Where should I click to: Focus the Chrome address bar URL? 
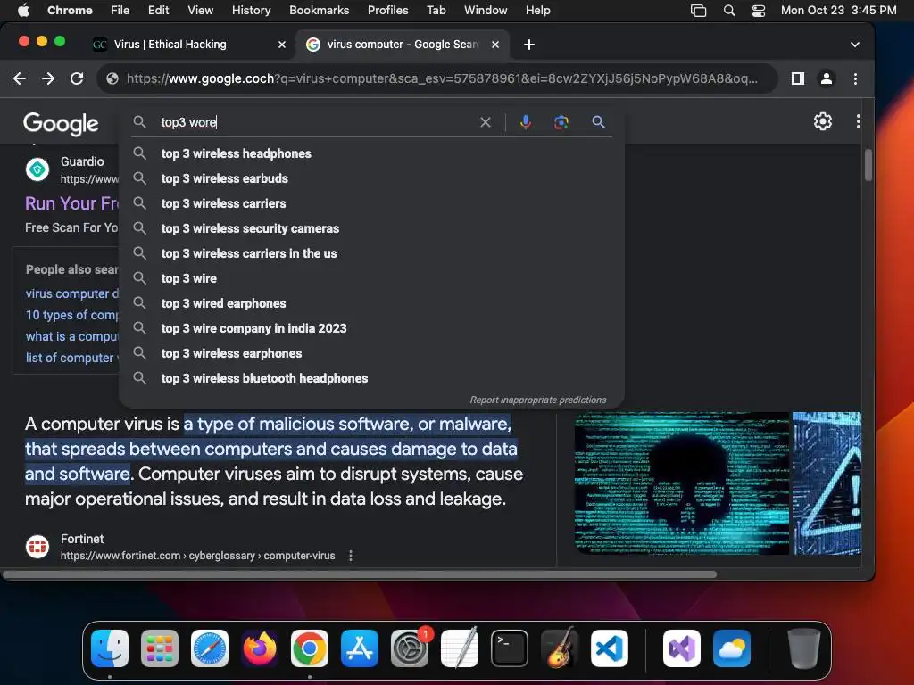pyautogui.click(x=442, y=78)
